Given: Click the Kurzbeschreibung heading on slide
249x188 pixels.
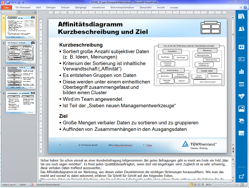Looking at the screenshot, I should tap(81, 45).
